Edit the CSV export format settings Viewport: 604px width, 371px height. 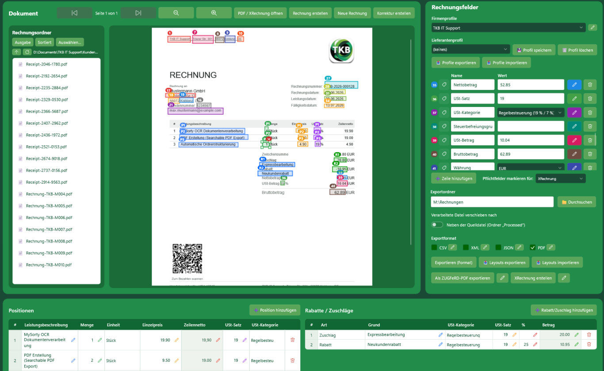[452, 247]
